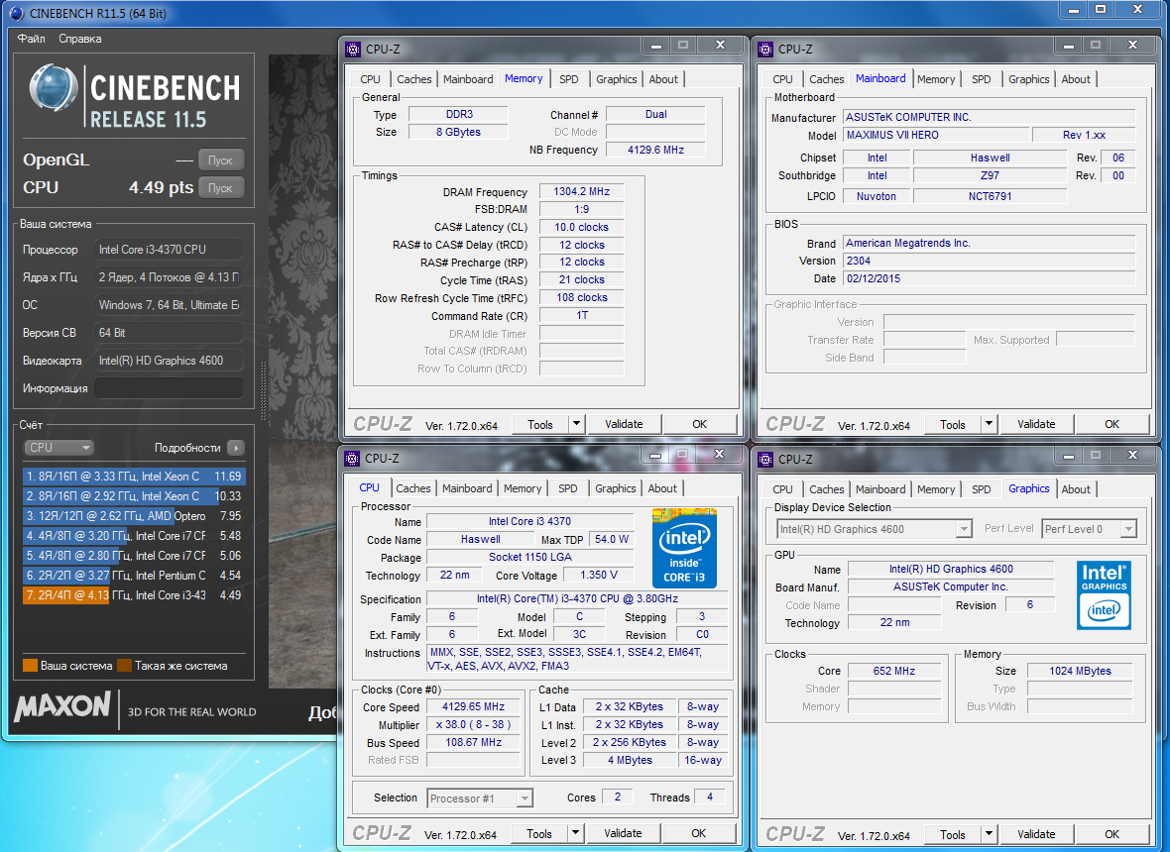Click the Core Voltage value 1.350 V
This screenshot has width=1170, height=852.
[599, 576]
